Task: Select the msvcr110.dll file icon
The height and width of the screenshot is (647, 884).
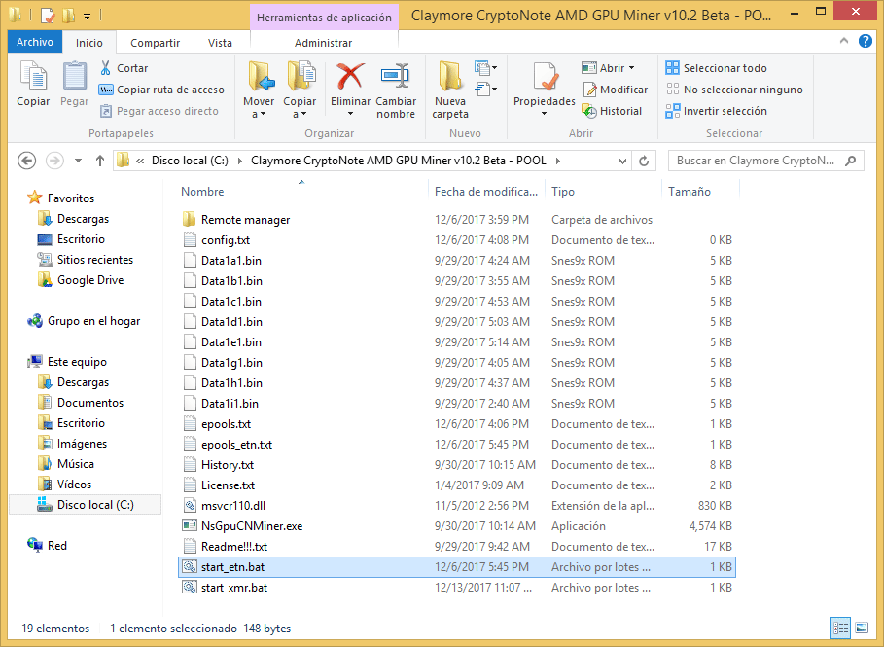Action: click(190, 505)
